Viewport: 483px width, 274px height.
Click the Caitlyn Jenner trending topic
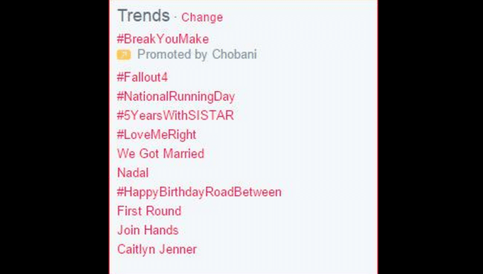157,249
